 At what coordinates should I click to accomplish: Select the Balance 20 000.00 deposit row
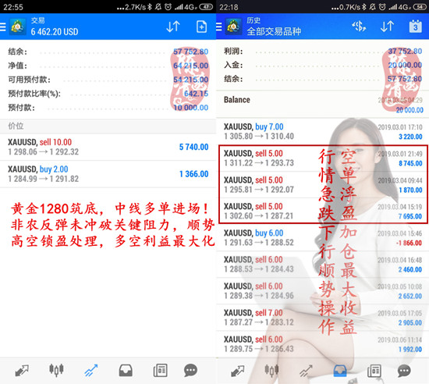tap(323, 105)
